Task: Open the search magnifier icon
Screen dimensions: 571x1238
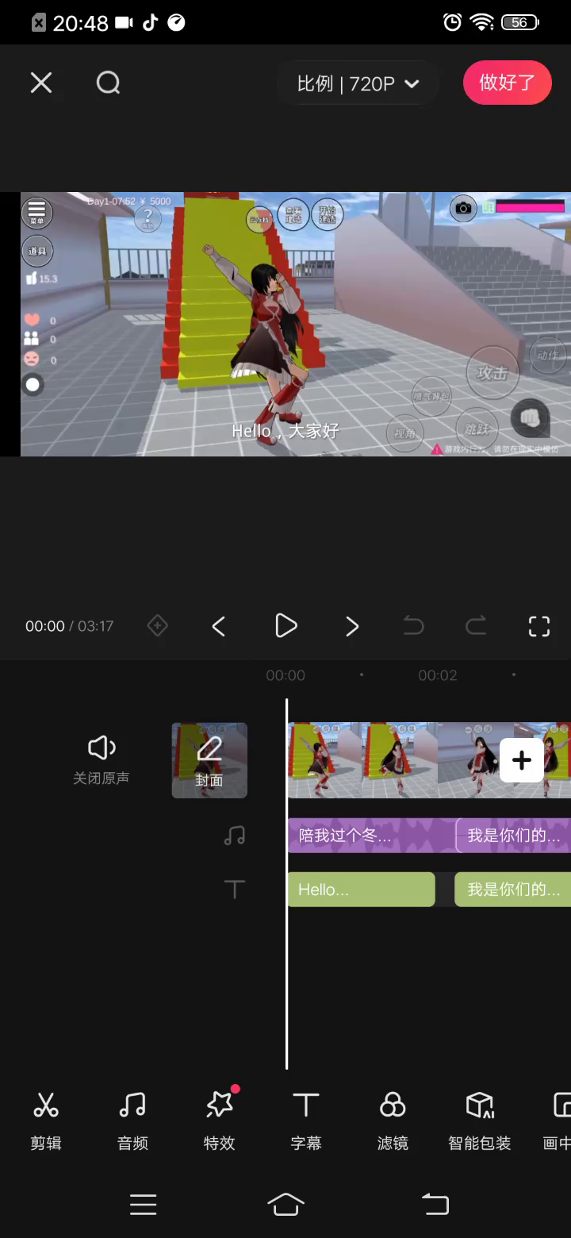Action: point(108,83)
